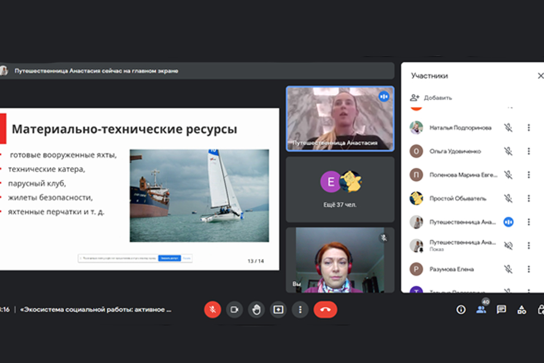The image size is (544, 363).
Task: Close the Участники panel
Action: pyautogui.click(x=540, y=76)
